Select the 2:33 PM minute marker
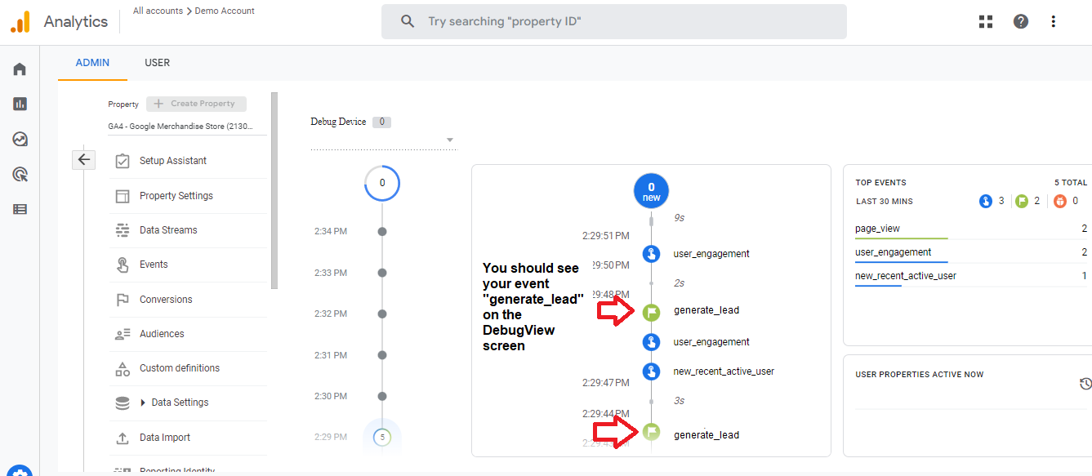The height and width of the screenshot is (476, 1092). 381,273
